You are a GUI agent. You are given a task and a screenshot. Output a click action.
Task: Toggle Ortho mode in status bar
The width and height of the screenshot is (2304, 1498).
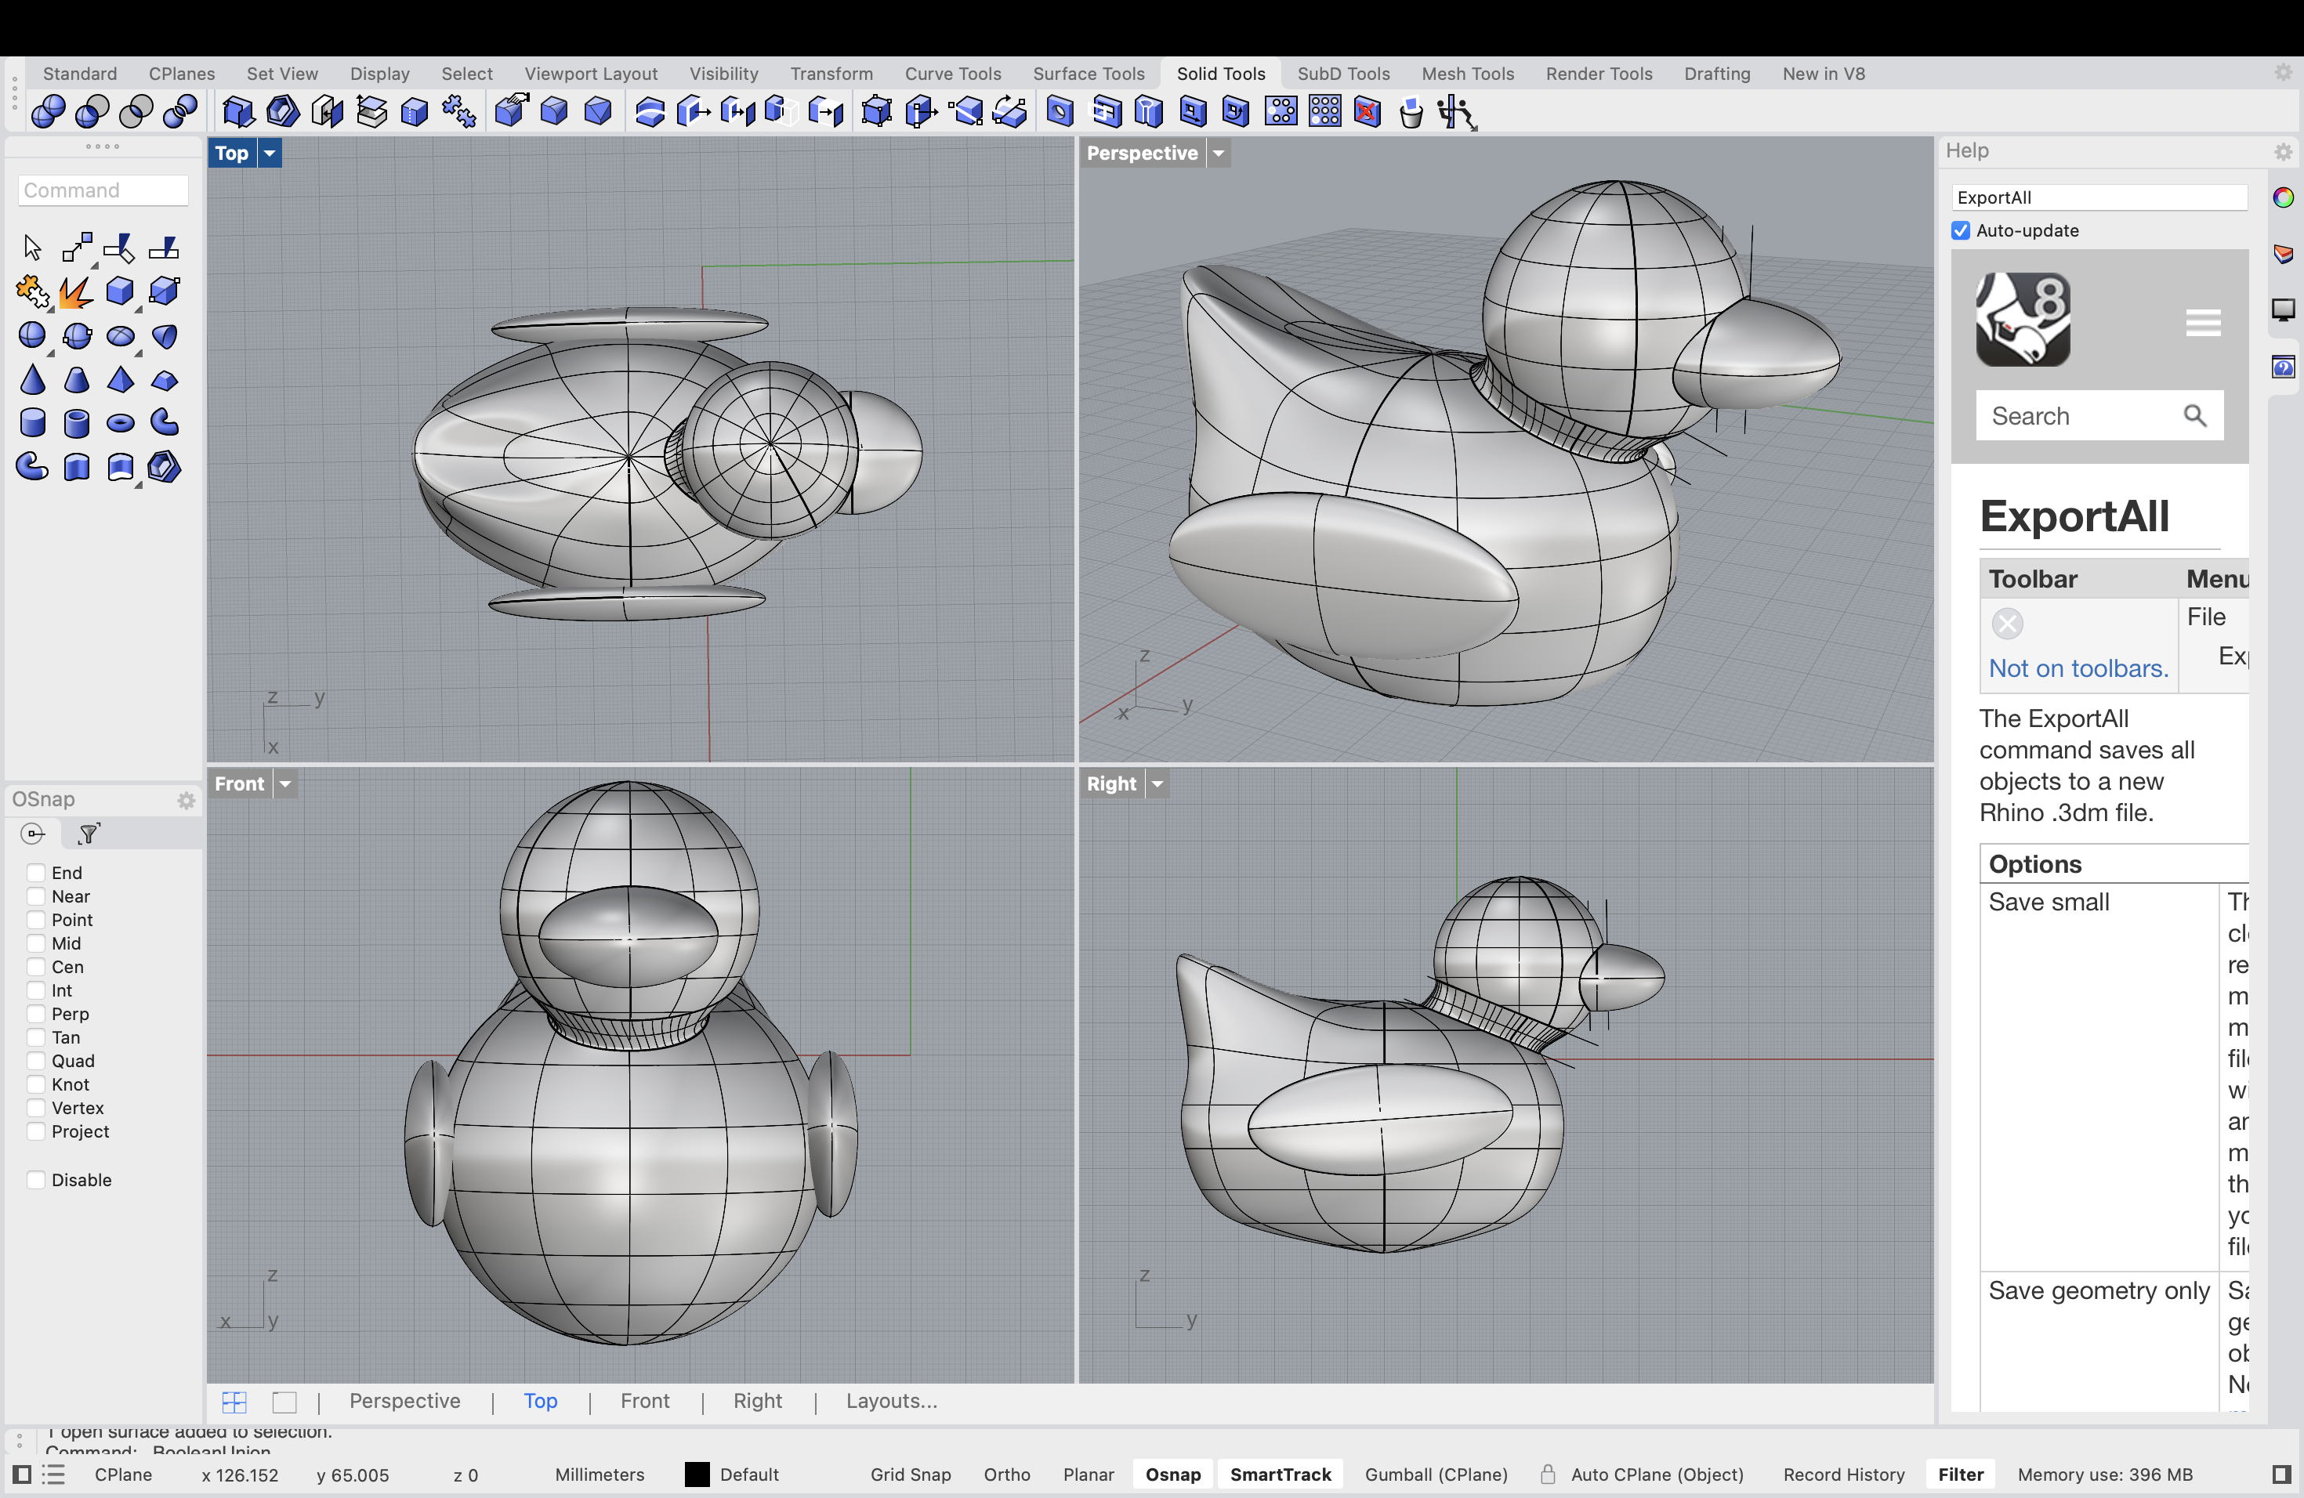[1007, 1474]
